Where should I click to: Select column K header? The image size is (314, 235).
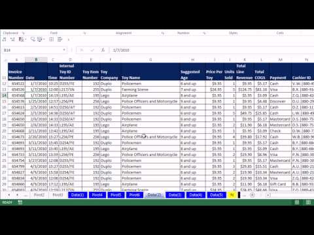pyautogui.click(x=245, y=60)
